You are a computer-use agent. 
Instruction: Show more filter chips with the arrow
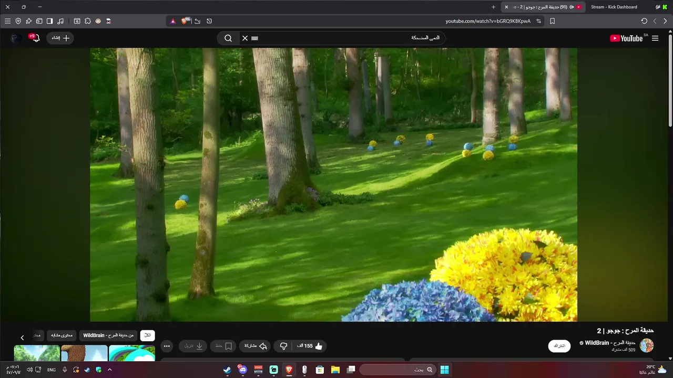[x=22, y=338]
